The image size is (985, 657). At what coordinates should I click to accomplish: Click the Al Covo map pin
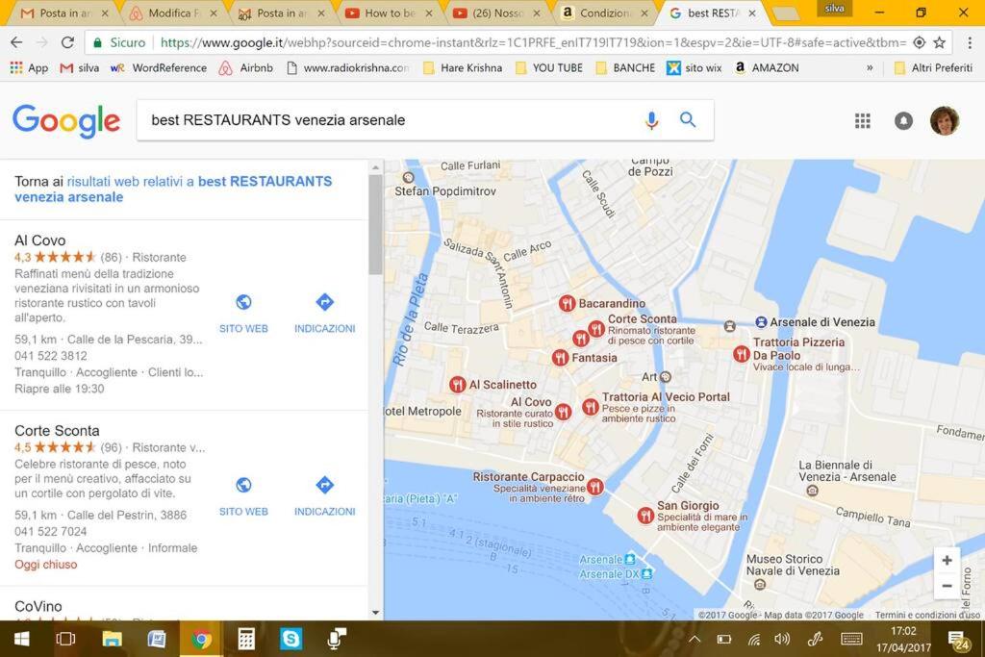[564, 412]
